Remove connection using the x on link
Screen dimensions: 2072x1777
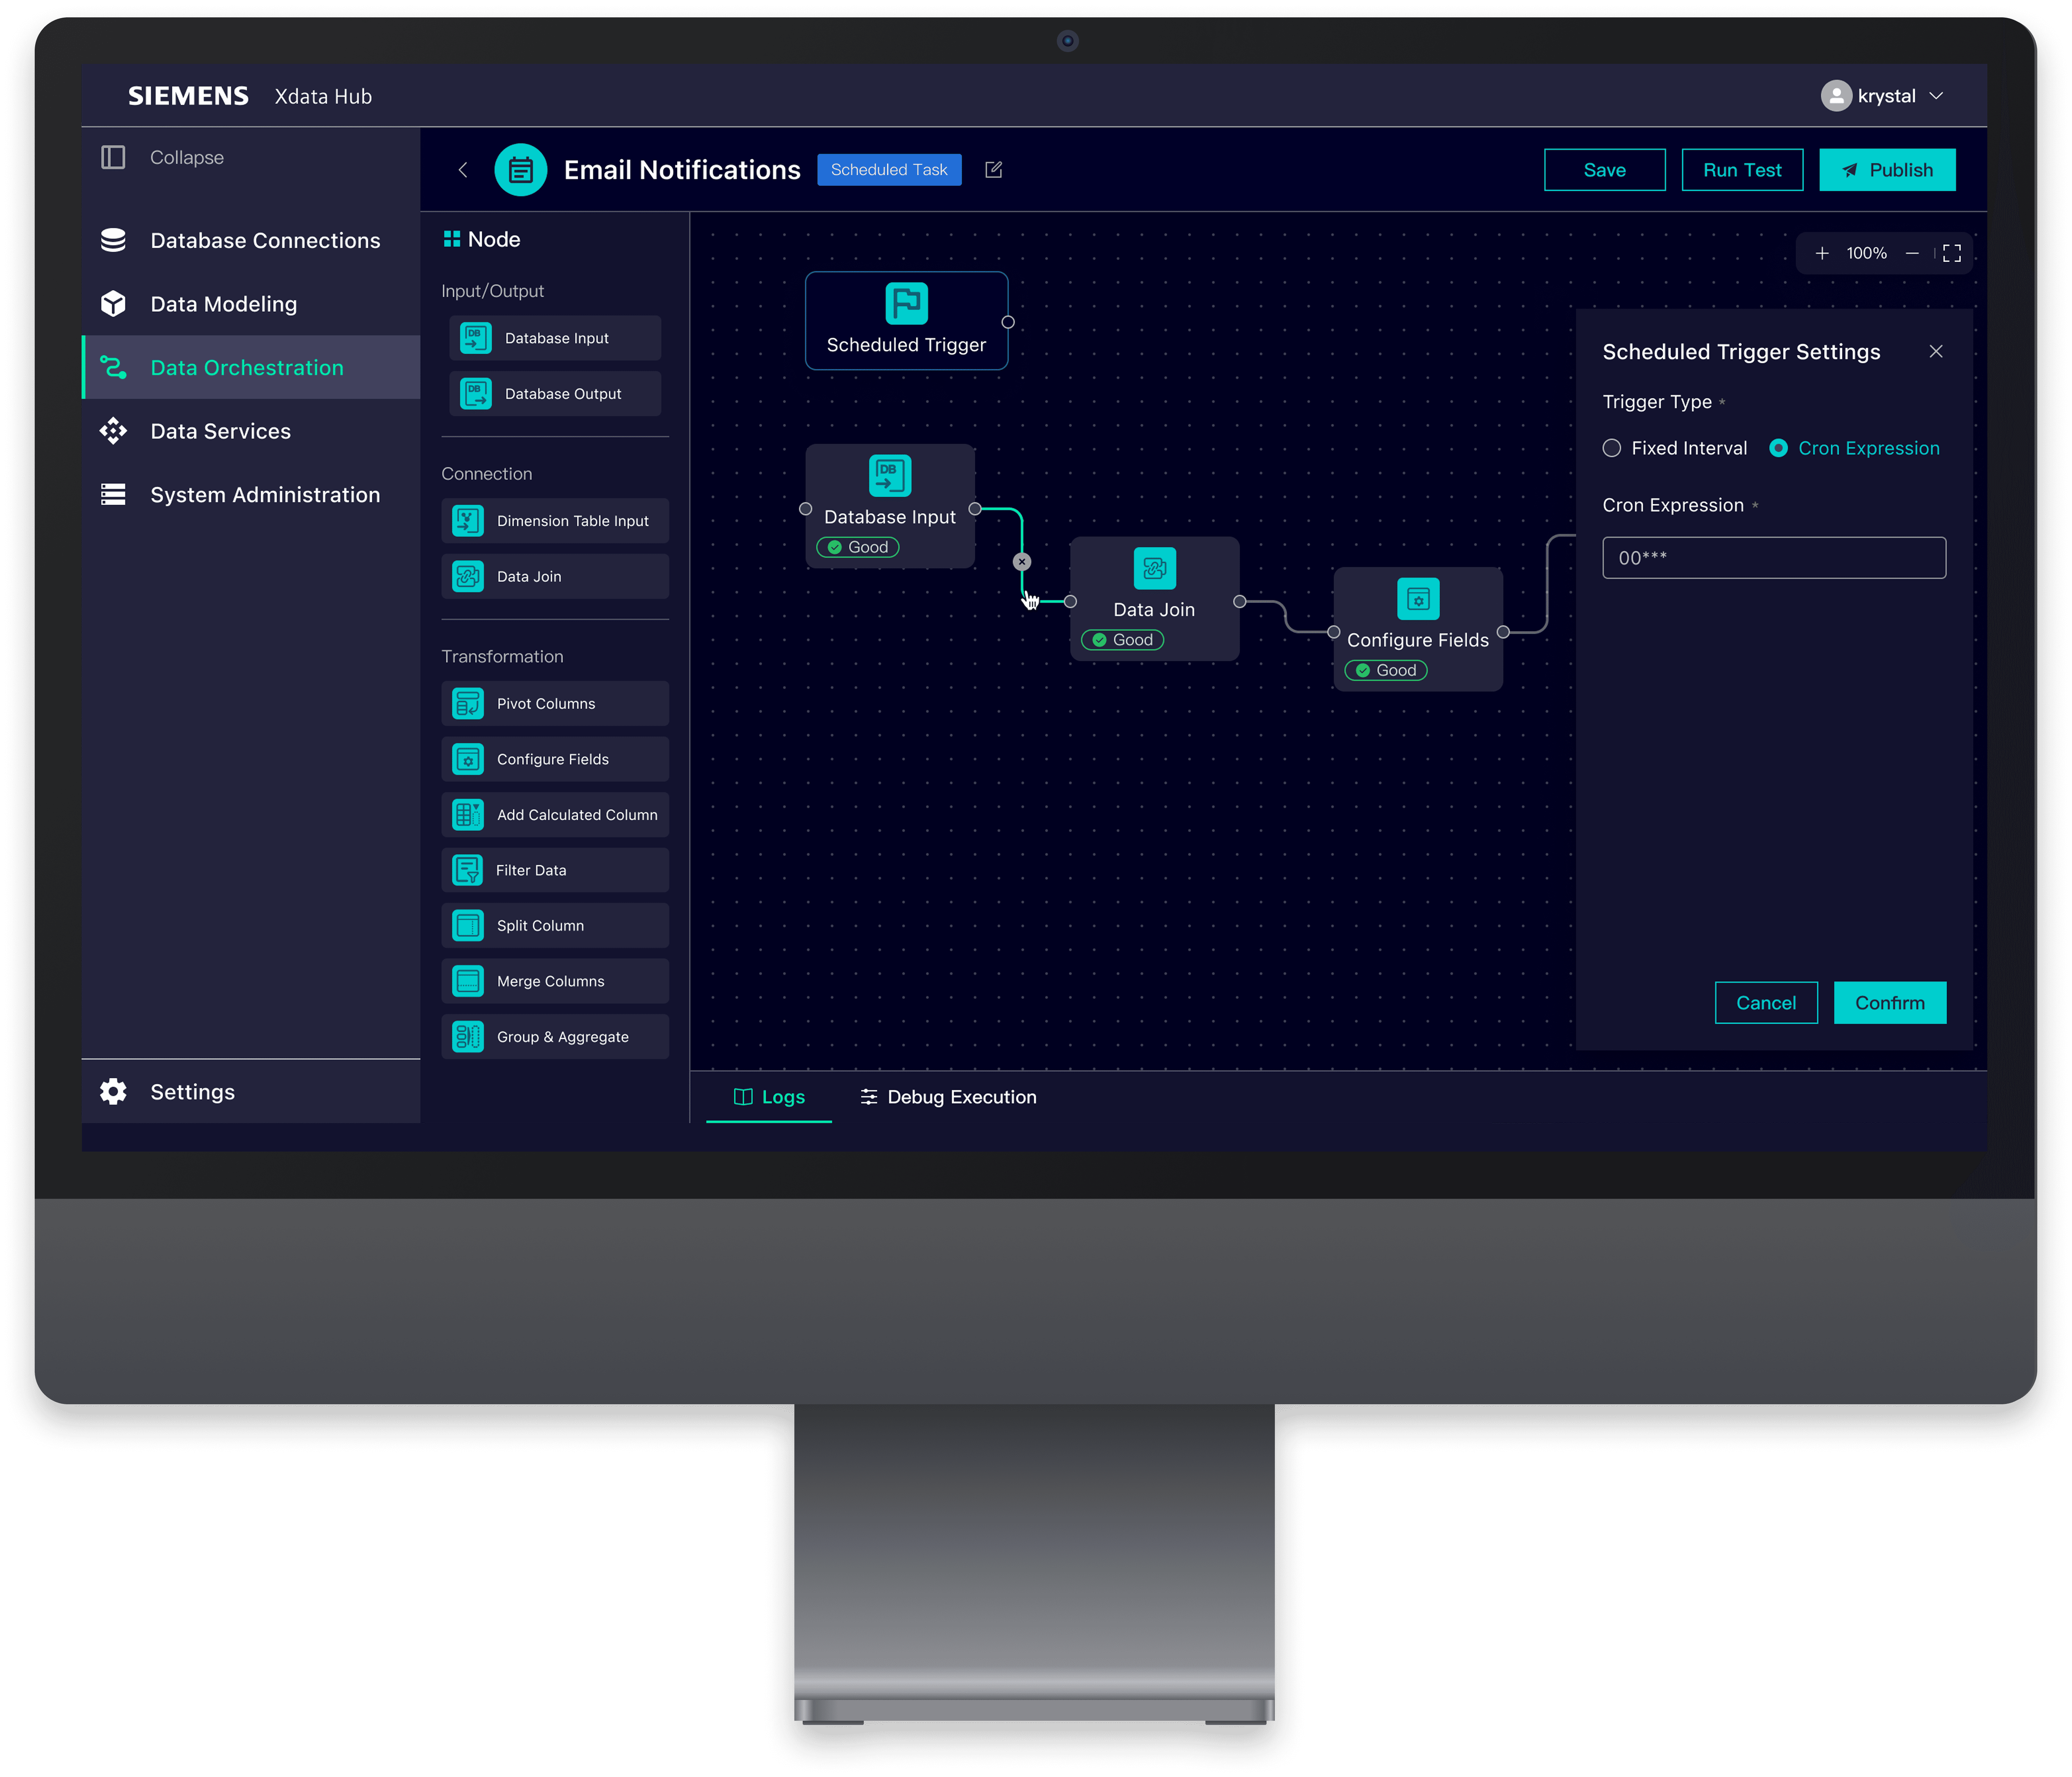[1022, 562]
